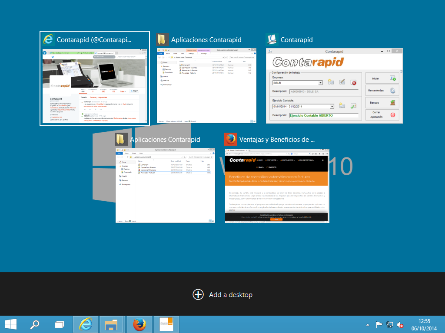Screen dimensions: 445x333
Task: Open the Action Center flag icon
Action: [379, 325]
